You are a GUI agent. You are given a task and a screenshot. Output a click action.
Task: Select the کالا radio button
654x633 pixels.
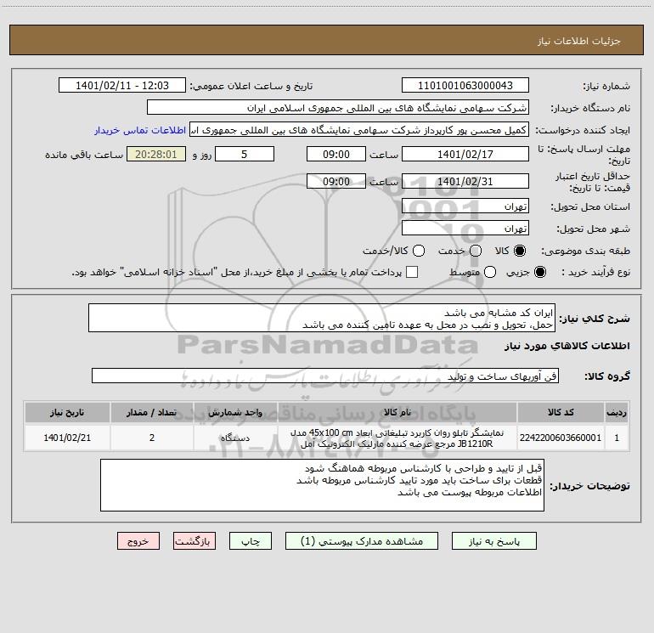[x=520, y=251]
